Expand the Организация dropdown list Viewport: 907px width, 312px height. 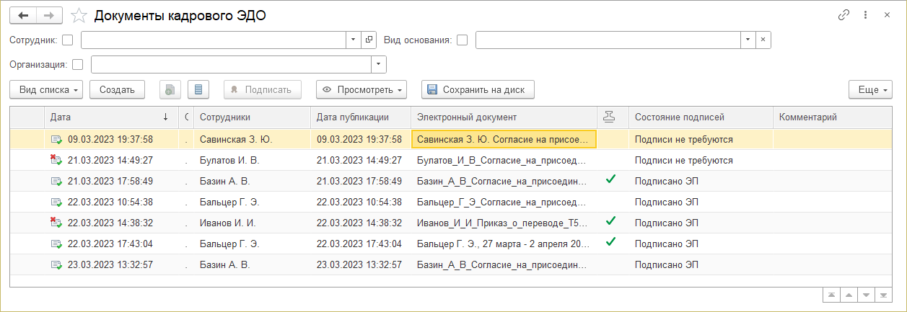(x=379, y=65)
